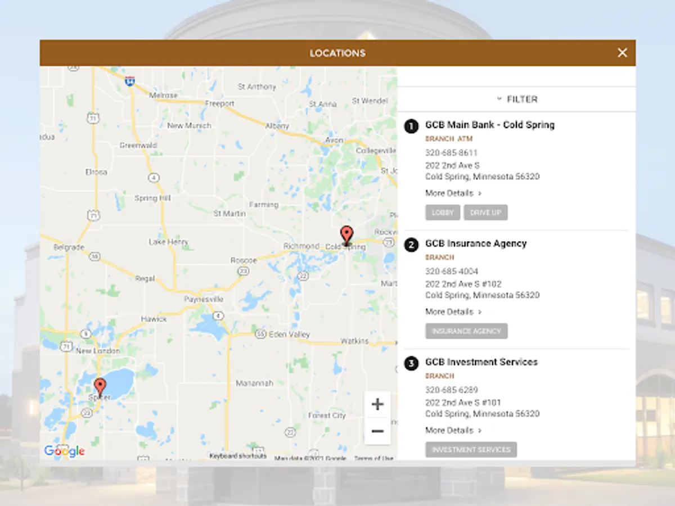The height and width of the screenshot is (506, 675).
Task: Click the Greenwald label on map
Action: tap(138, 146)
